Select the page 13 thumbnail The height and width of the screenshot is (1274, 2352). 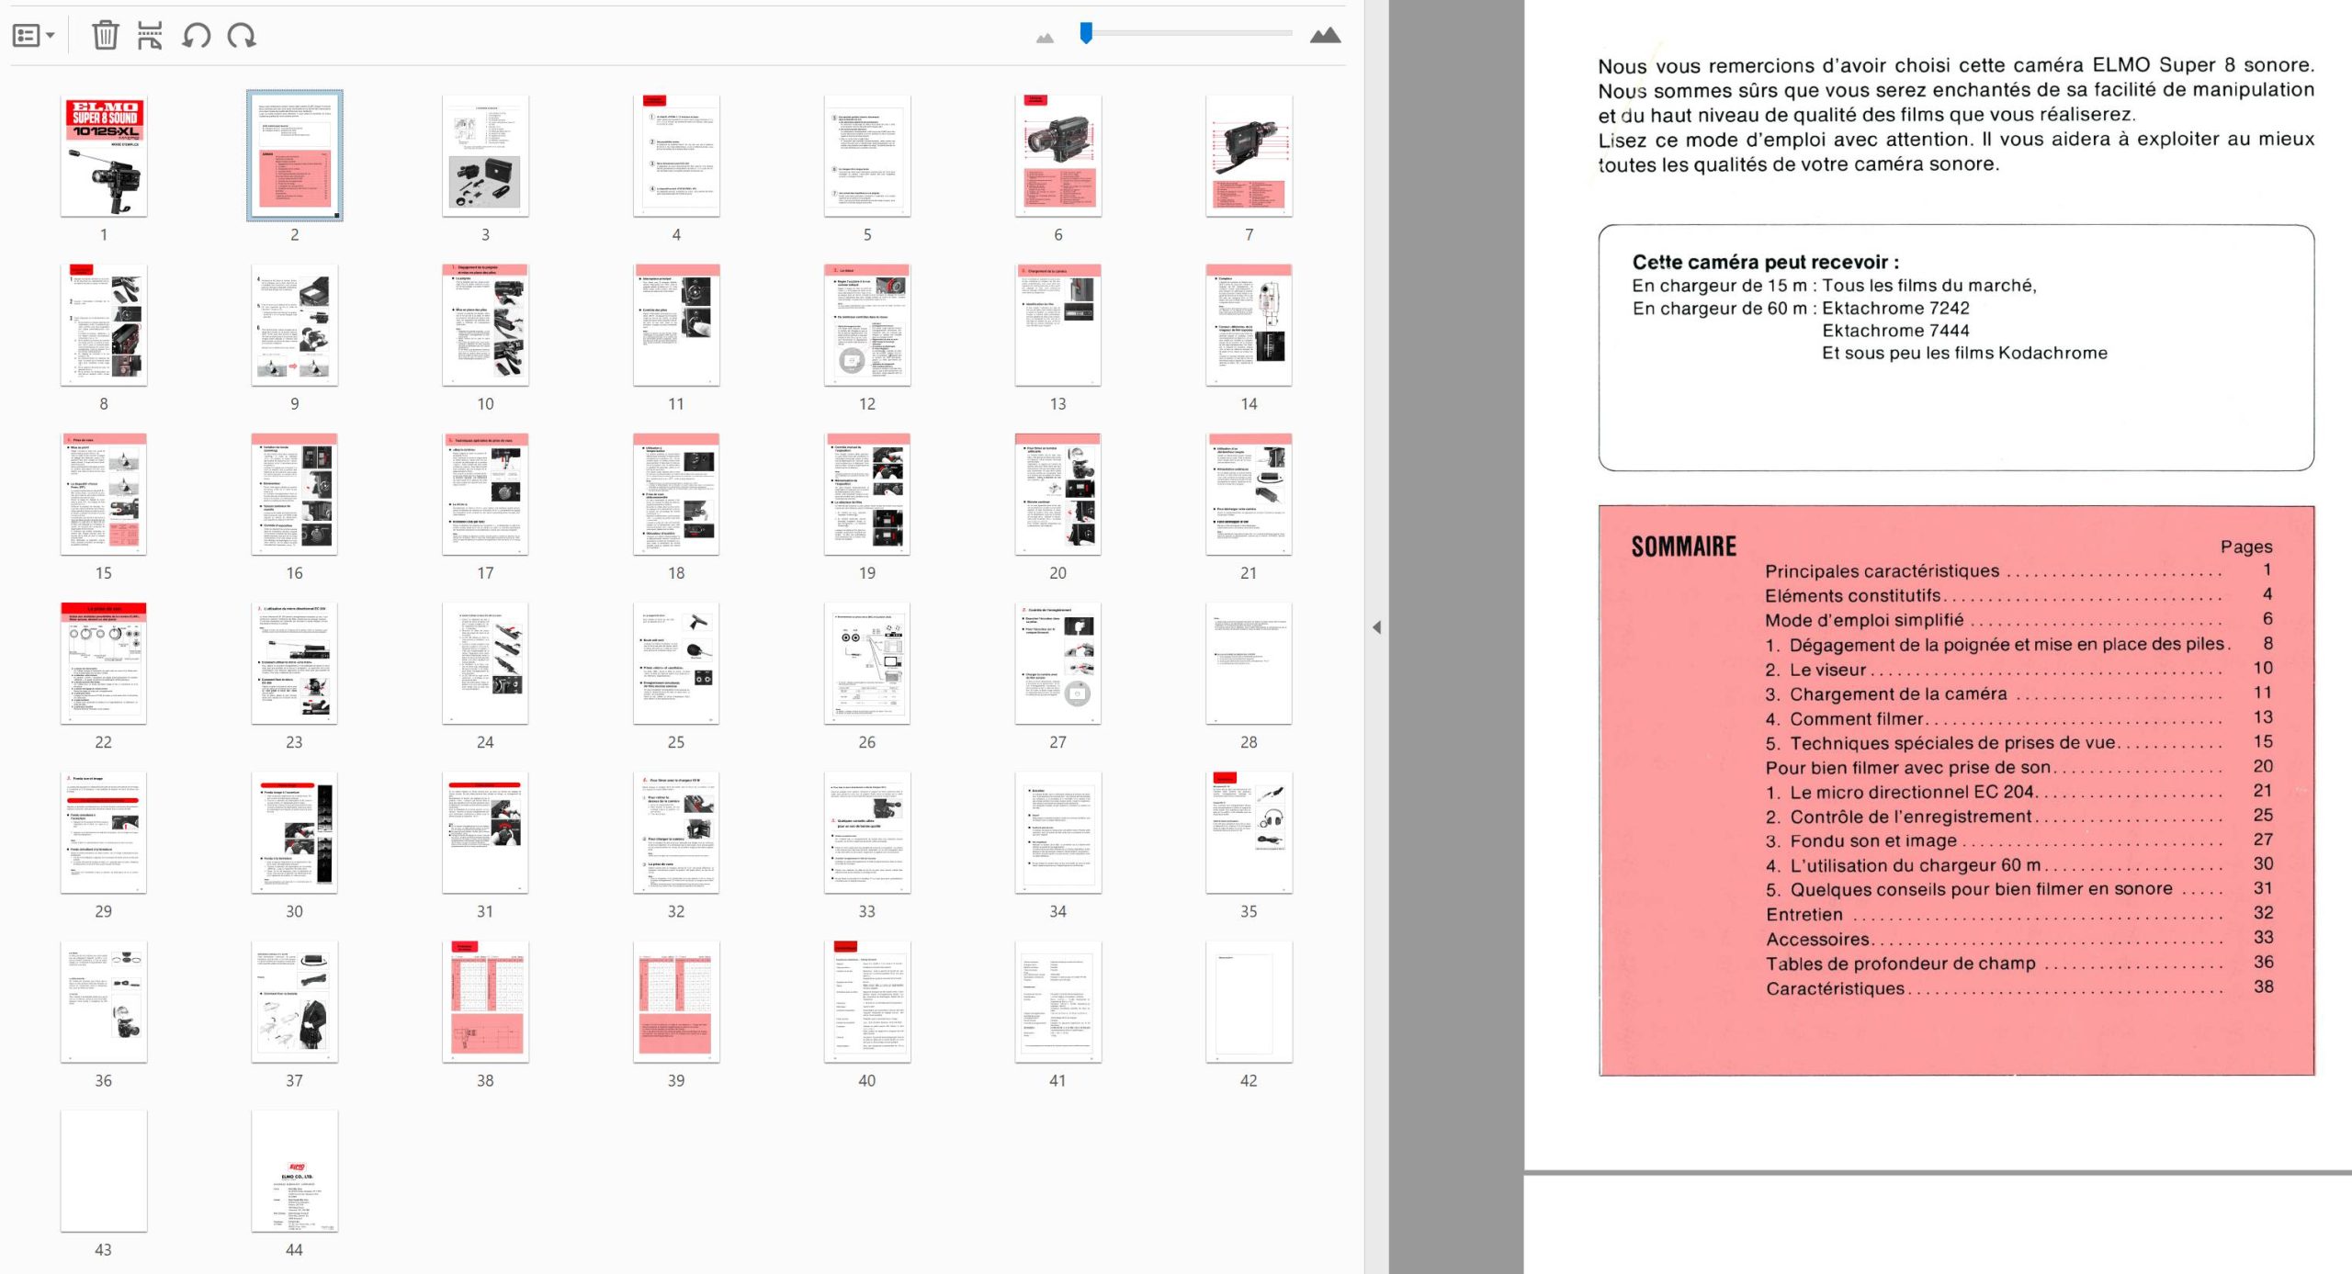click(1057, 325)
